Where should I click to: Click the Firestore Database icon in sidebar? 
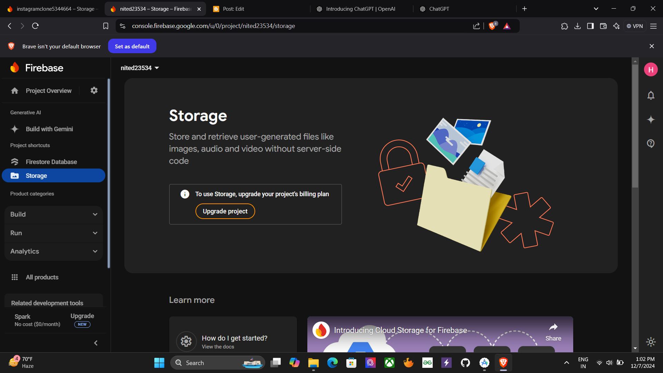15,162
